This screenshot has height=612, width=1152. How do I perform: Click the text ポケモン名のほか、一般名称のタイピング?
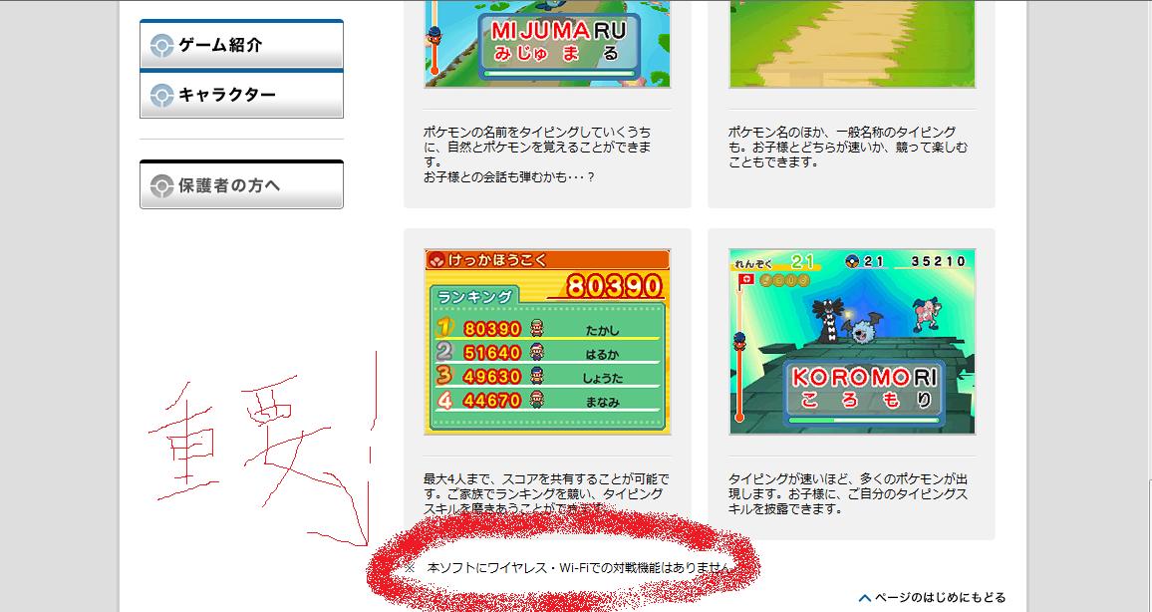pos(842,133)
